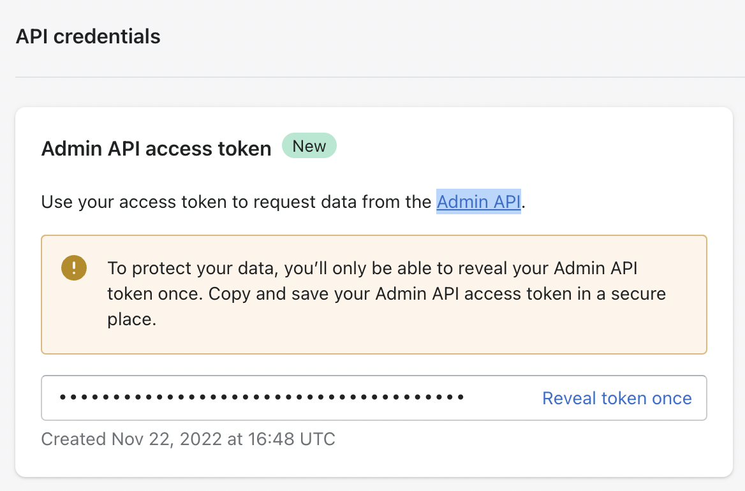Click the green New badge
The width and height of the screenshot is (745, 491).
coord(309,147)
